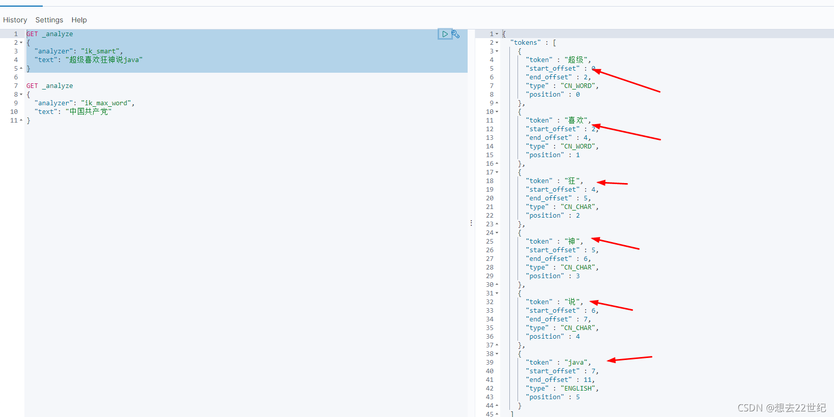Collapse request body fold at line 2
Screen dimensions: 834x417
pos(21,43)
